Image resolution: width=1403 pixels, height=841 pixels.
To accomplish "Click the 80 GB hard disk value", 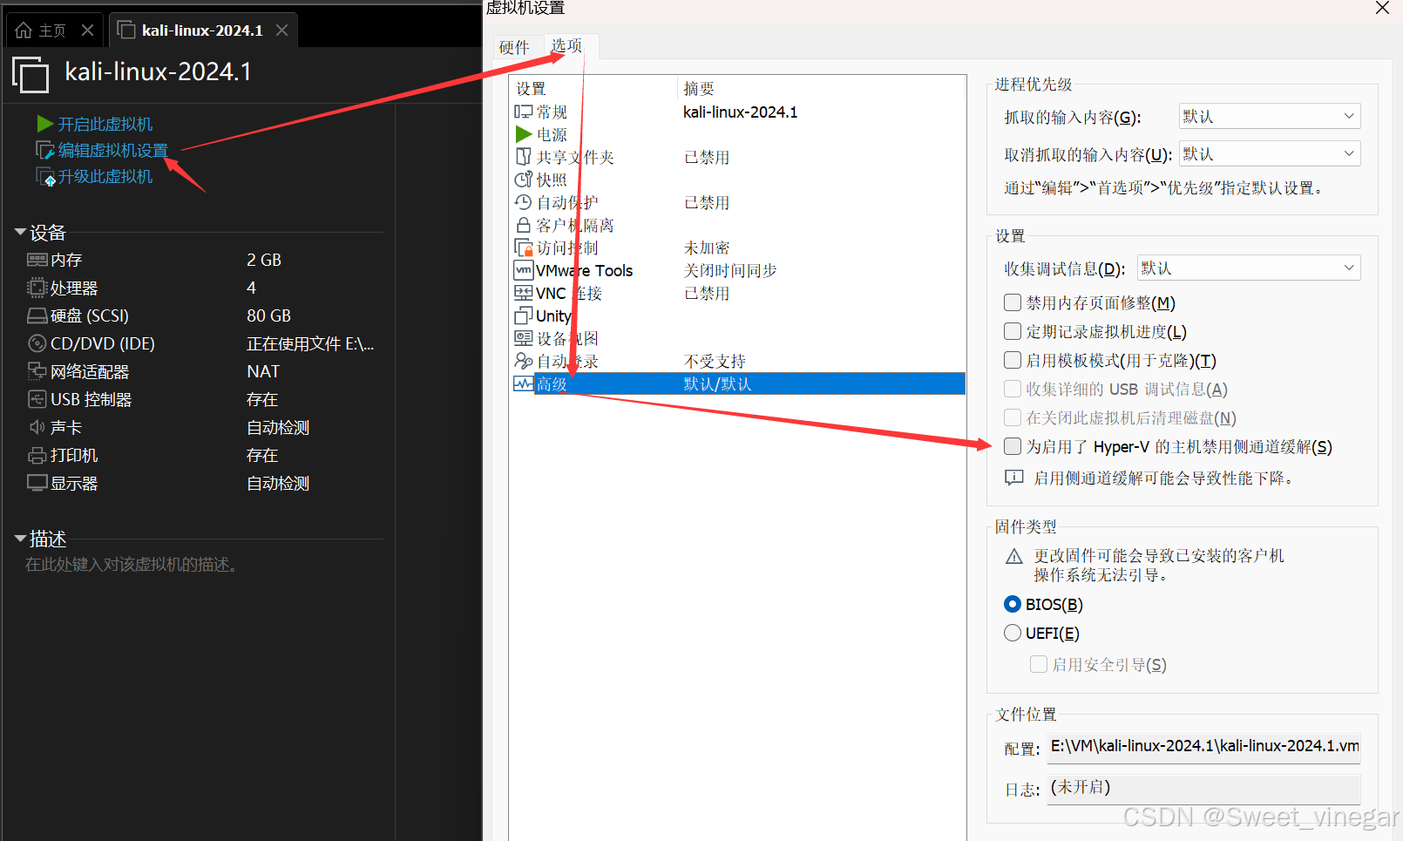I will [268, 315].
